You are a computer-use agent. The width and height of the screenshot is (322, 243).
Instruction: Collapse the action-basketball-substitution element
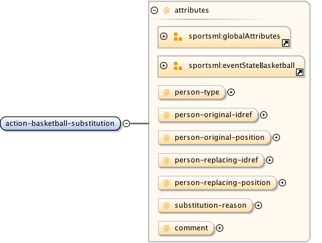pos(126,123)
